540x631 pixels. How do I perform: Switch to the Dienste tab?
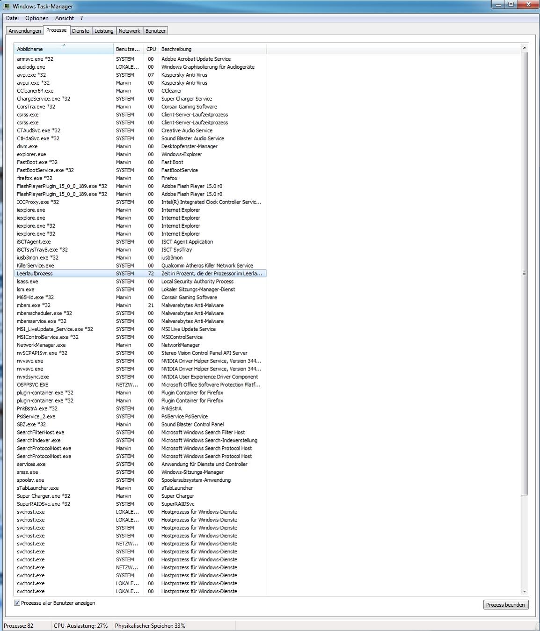(80, 31)
